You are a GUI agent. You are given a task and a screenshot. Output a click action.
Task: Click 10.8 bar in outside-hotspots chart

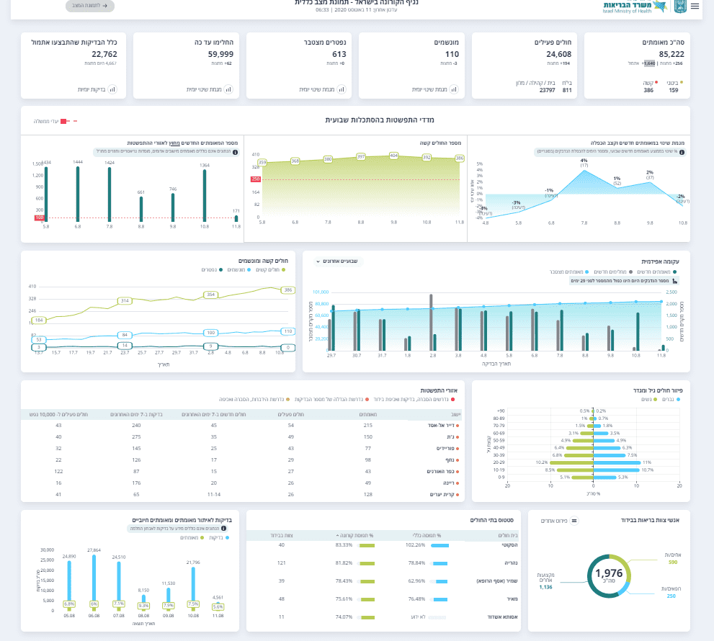[205, 196]
